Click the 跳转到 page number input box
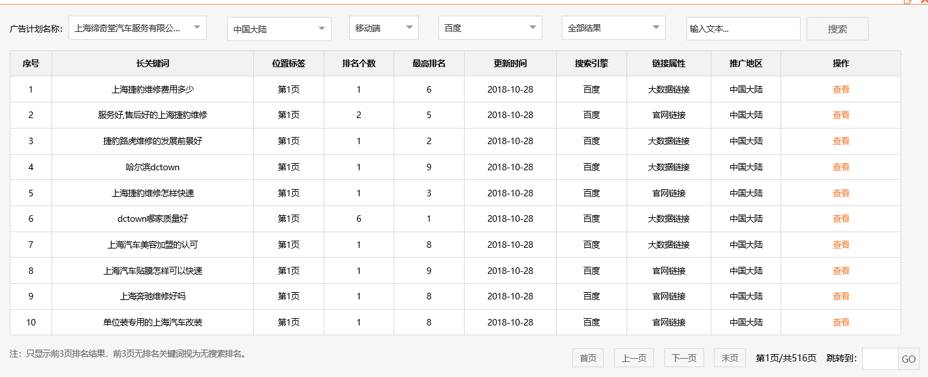The height and width of the screenshot is (377, 928). (x=882, y=357)
